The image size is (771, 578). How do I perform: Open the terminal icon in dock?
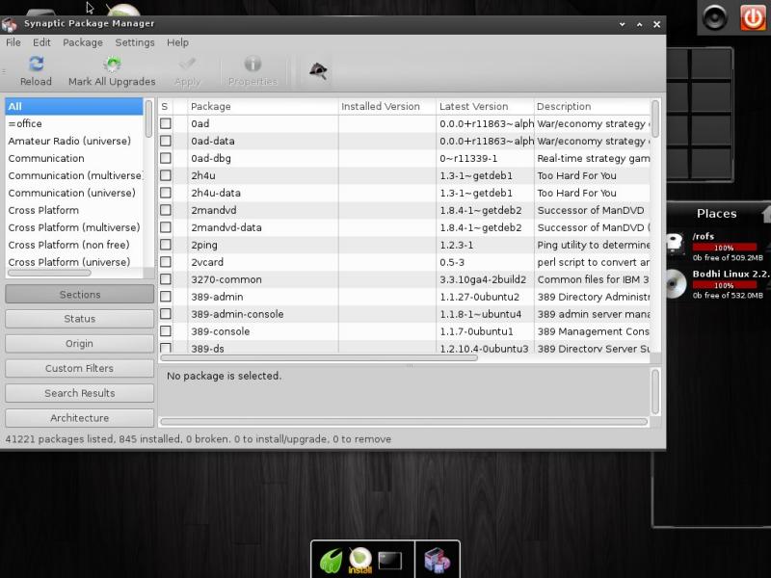pyautogui.click(x=390, y=561)
